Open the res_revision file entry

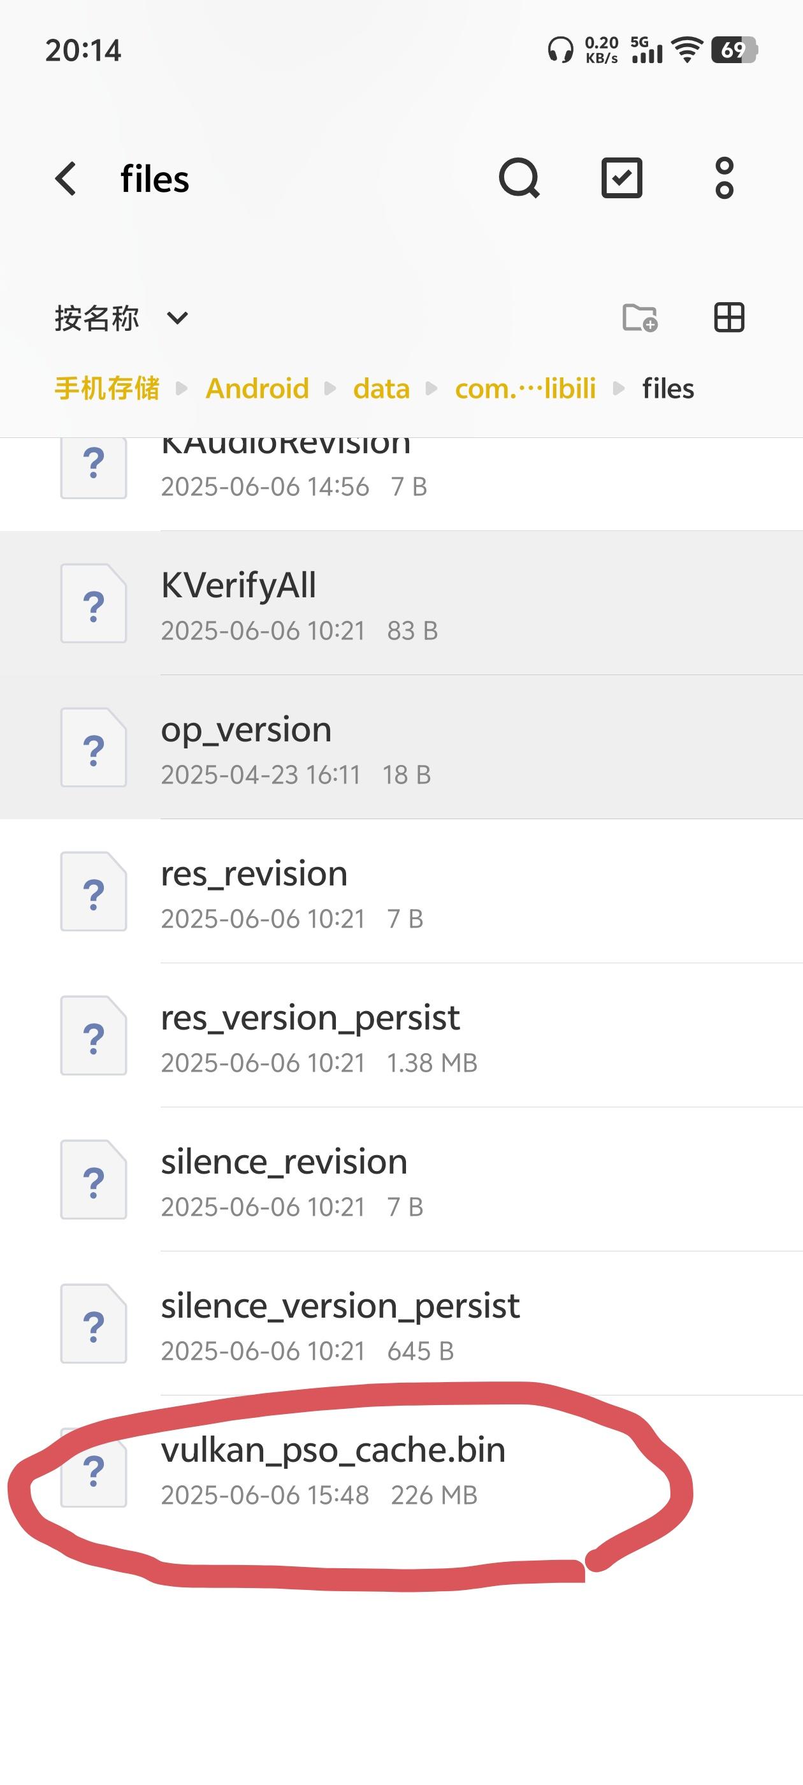pyautogui.click(x=254, y=892)
